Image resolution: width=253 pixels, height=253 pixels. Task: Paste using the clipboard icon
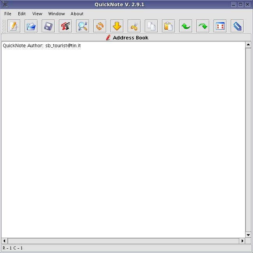(x=168, y=26)
